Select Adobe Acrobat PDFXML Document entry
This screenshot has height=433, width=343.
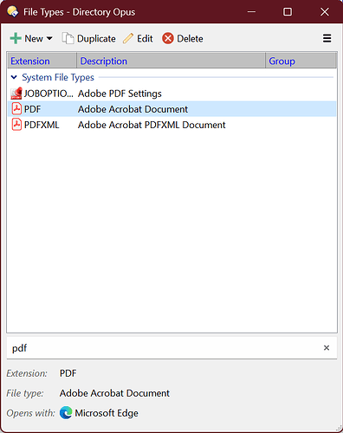[x=152, y=125]
